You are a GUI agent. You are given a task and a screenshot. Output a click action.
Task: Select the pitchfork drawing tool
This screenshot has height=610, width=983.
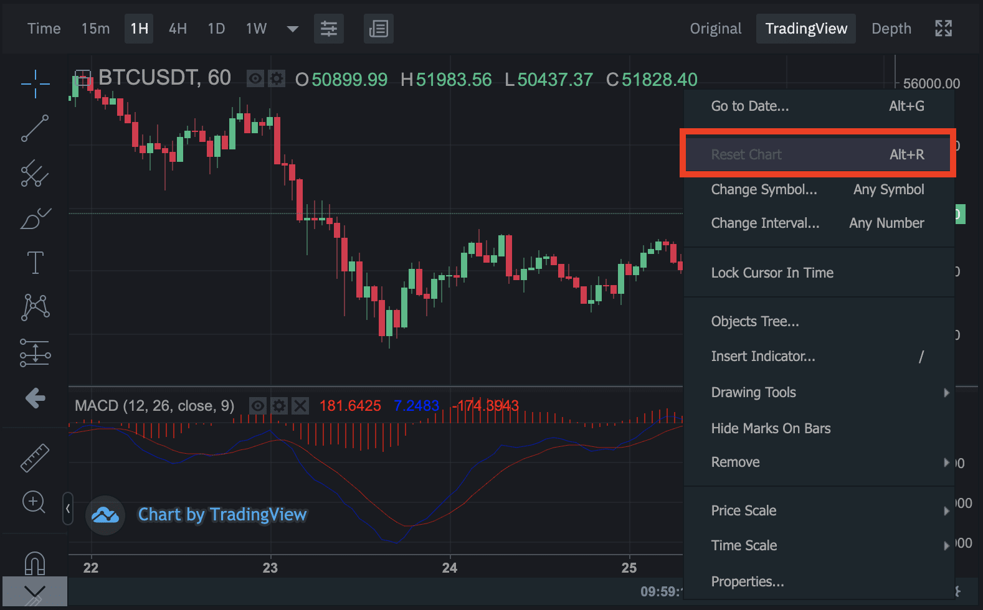(35, 173)
